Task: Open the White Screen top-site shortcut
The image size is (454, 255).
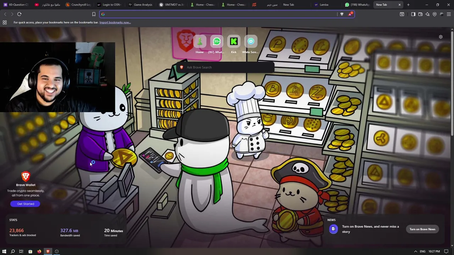Action: [250, 45]
